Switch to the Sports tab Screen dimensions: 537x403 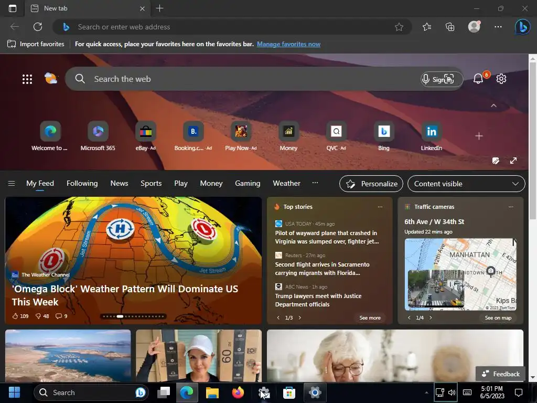[x=151, y=183]
